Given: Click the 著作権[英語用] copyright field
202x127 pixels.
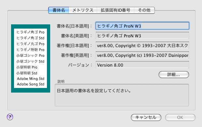Looking at the screenshot, I should click(x=142, y=55).
